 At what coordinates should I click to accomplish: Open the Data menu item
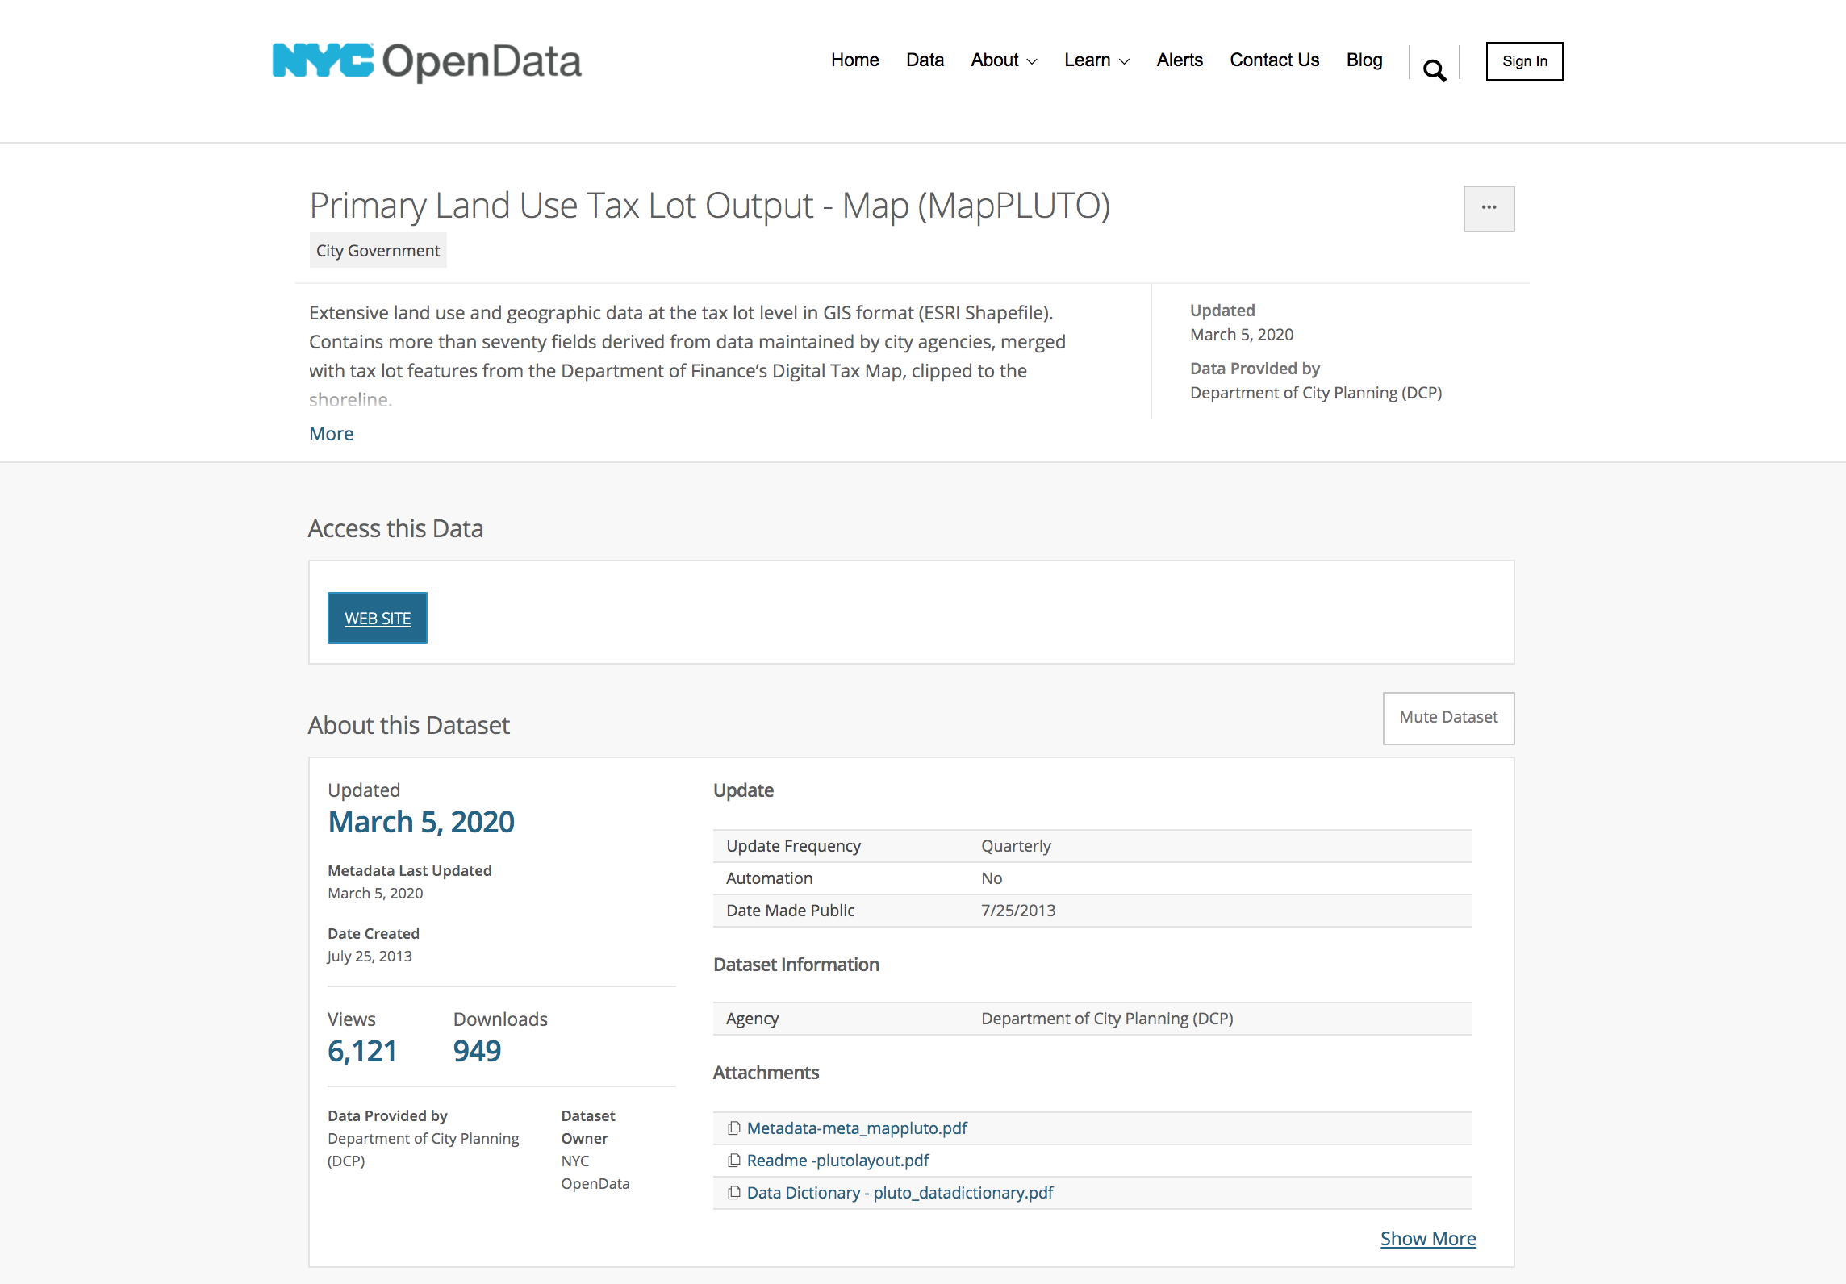coord(925,60)
